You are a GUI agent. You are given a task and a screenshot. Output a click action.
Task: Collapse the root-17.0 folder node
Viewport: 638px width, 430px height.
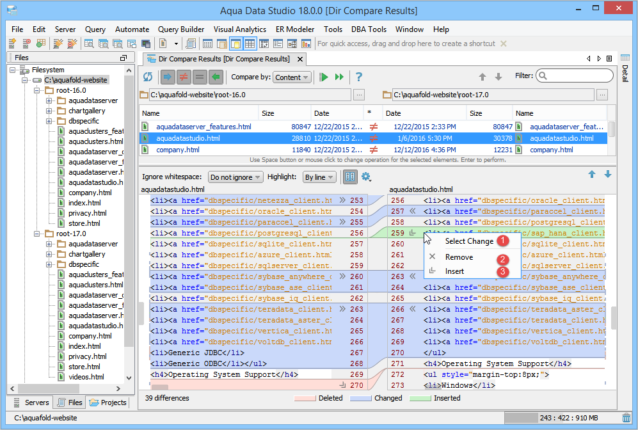[x=37, y=234]
